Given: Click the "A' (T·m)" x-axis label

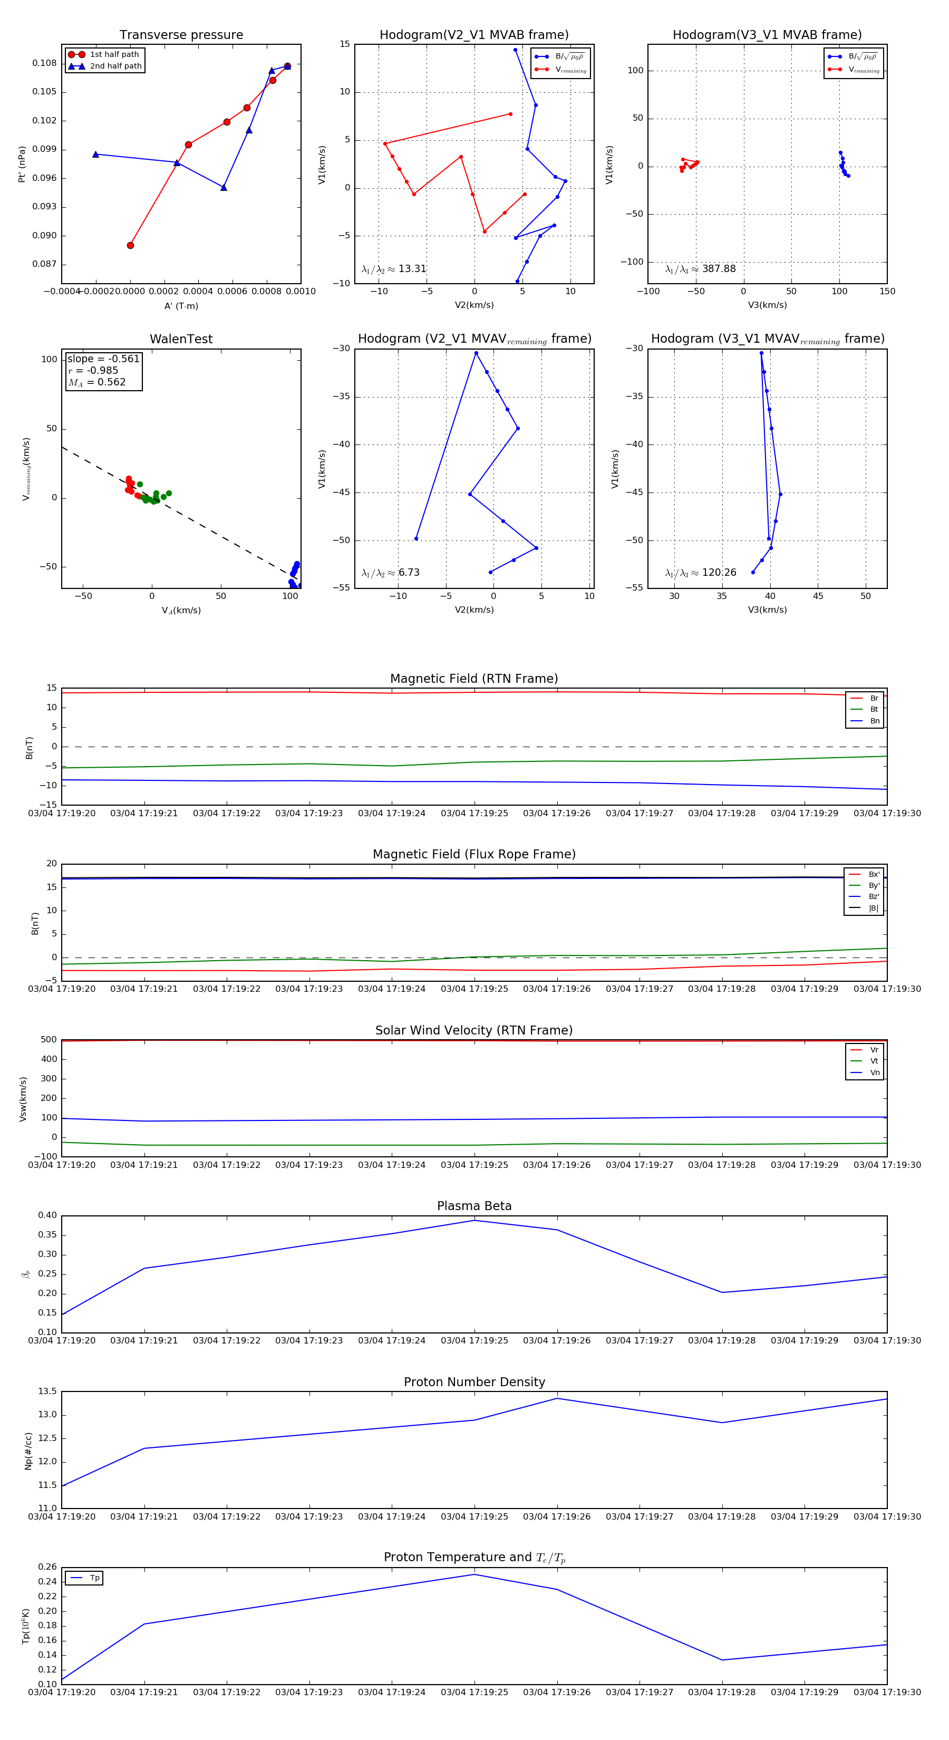Looking at the screenshot, I should point(181,306).
